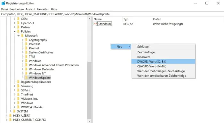Expand the OpenSSH key
The image size is (224, 123).
15,23
